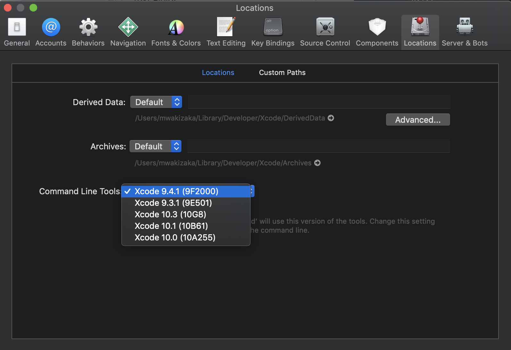Open the Text Editing pane

(226, 32)
